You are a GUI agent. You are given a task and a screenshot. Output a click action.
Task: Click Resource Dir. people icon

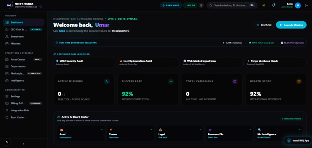pos(210,130)
